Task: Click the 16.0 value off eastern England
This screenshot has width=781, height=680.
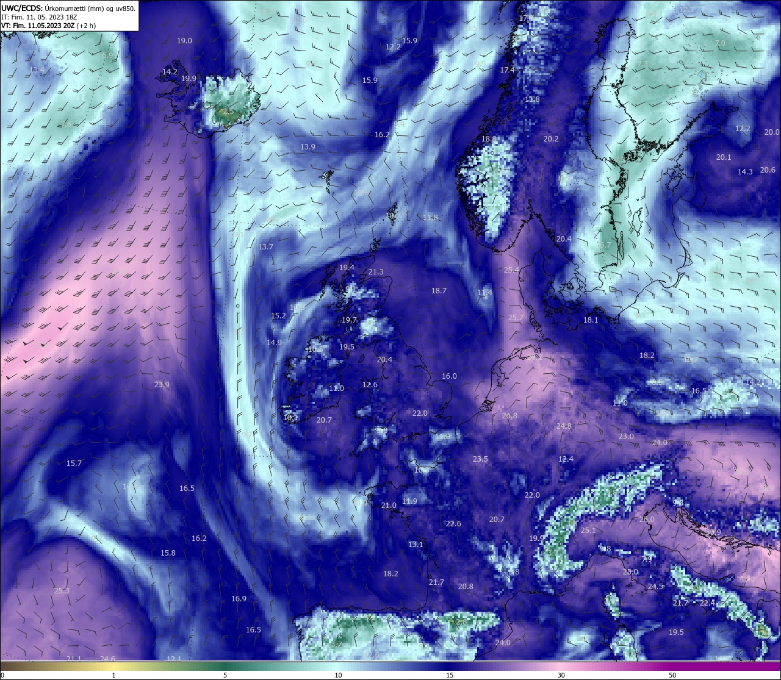Action: pyautogui.click(x=449, y=376)
